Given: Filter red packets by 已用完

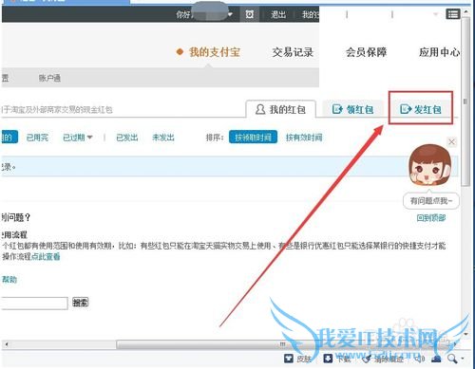Looking at the screenshot, I should [37, 138].
